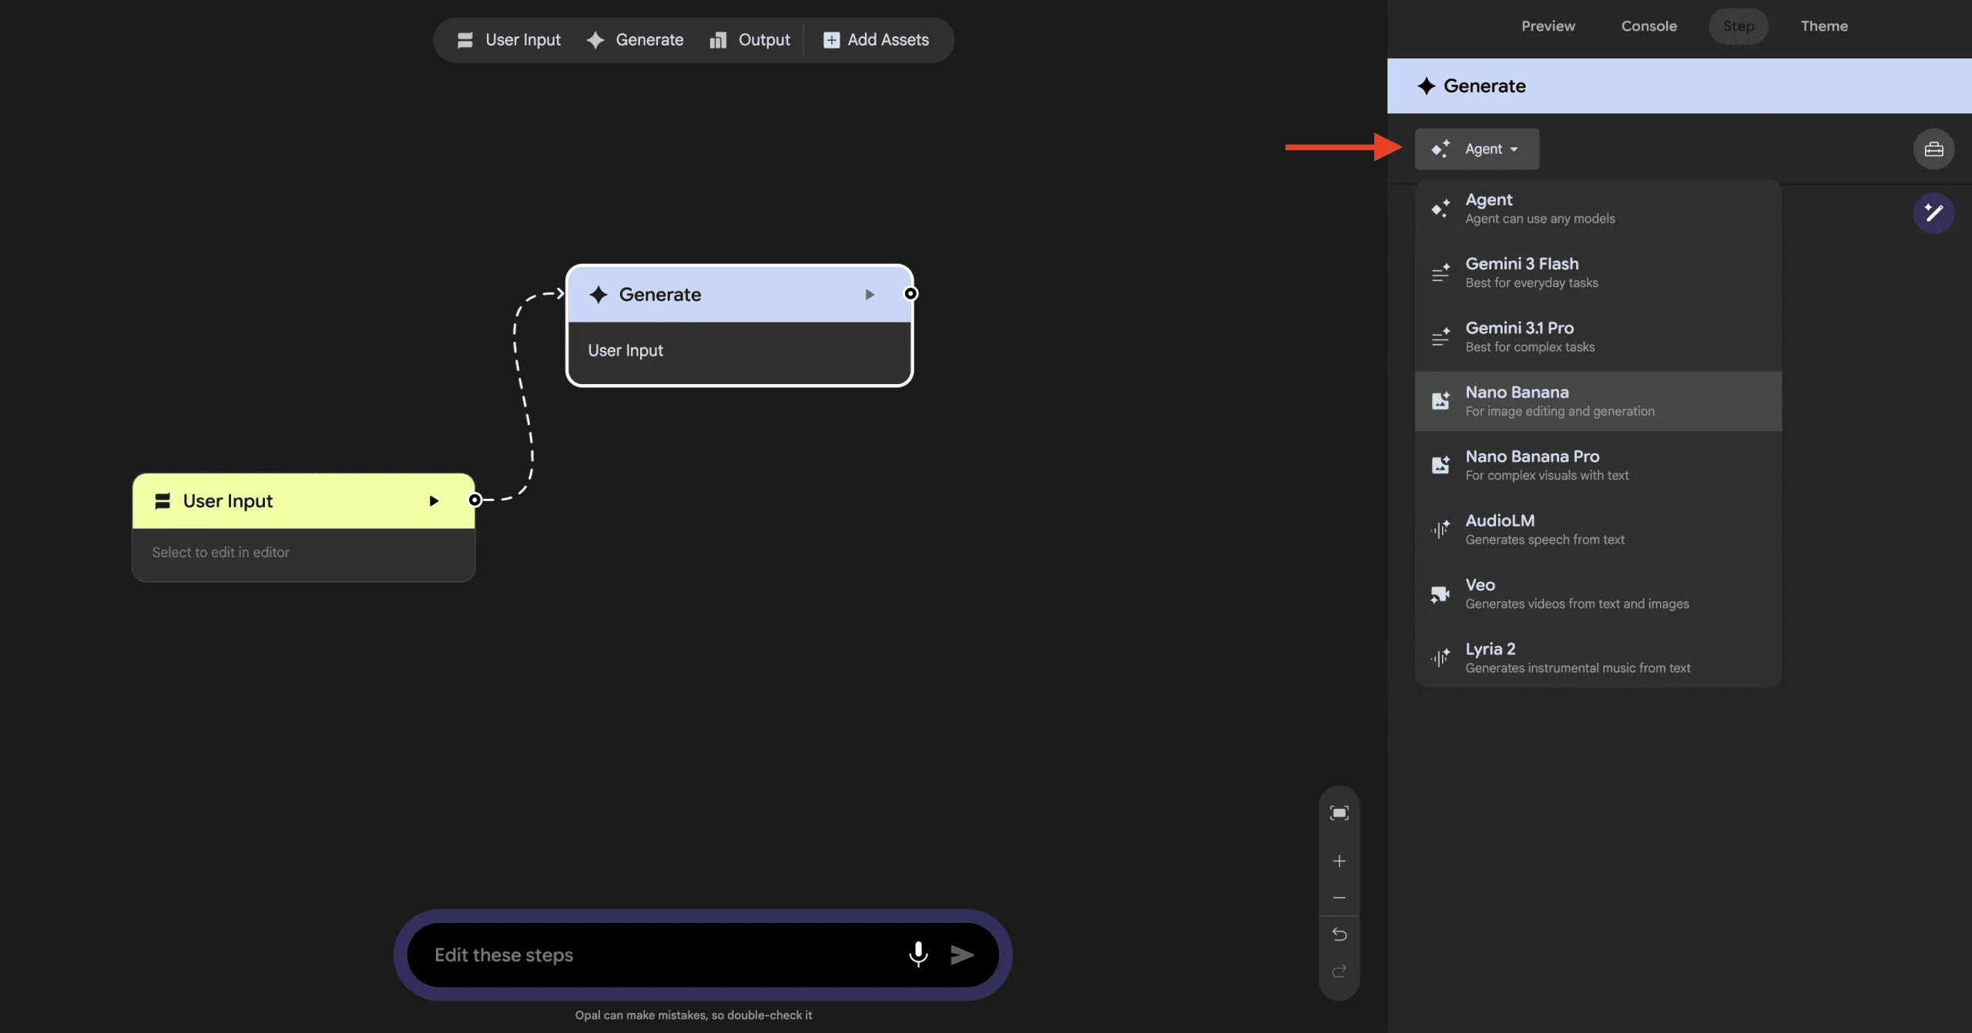Click the Lyria 2 waveform icon

(x=1440, y=658)
